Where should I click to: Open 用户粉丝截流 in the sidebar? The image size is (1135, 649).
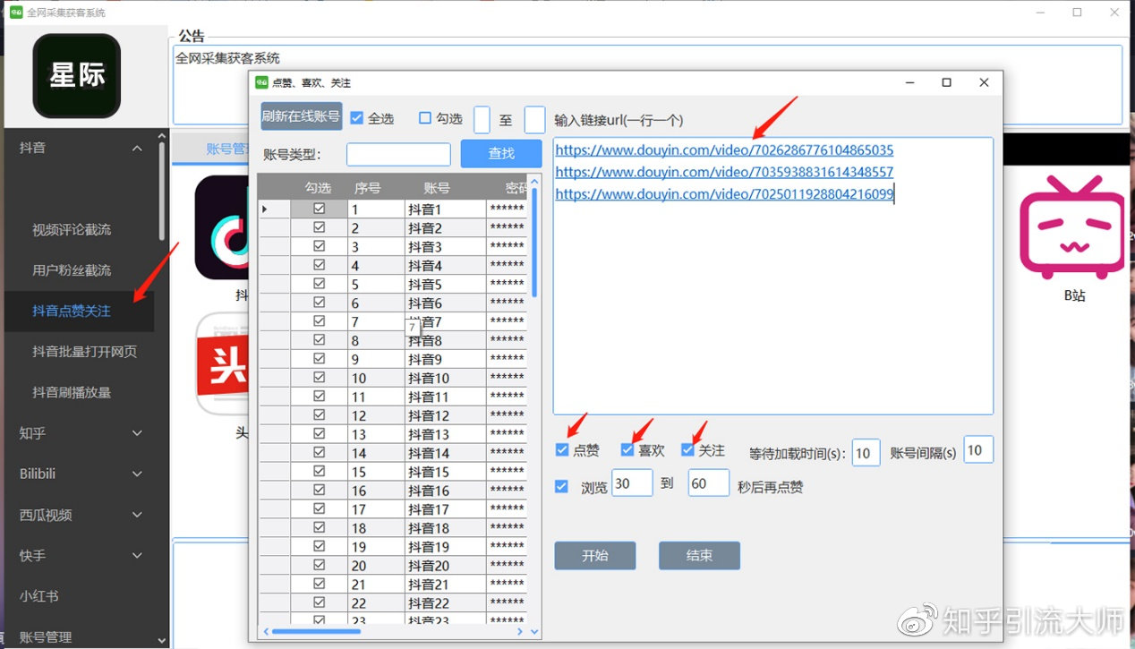pyautogui.click(x=72, y=270)
